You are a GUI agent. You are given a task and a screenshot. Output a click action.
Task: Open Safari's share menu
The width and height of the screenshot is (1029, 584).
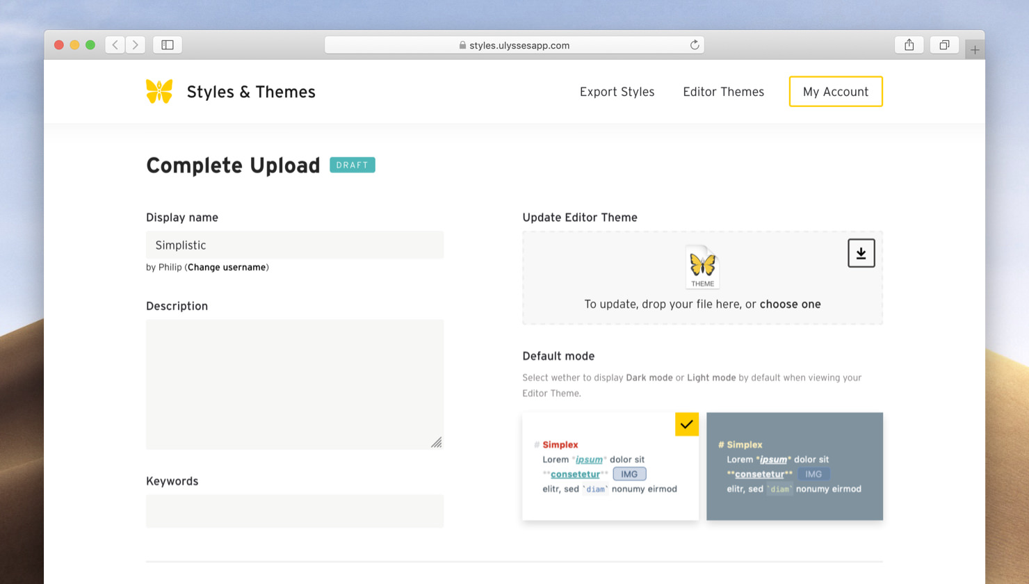tap(909, 45)
